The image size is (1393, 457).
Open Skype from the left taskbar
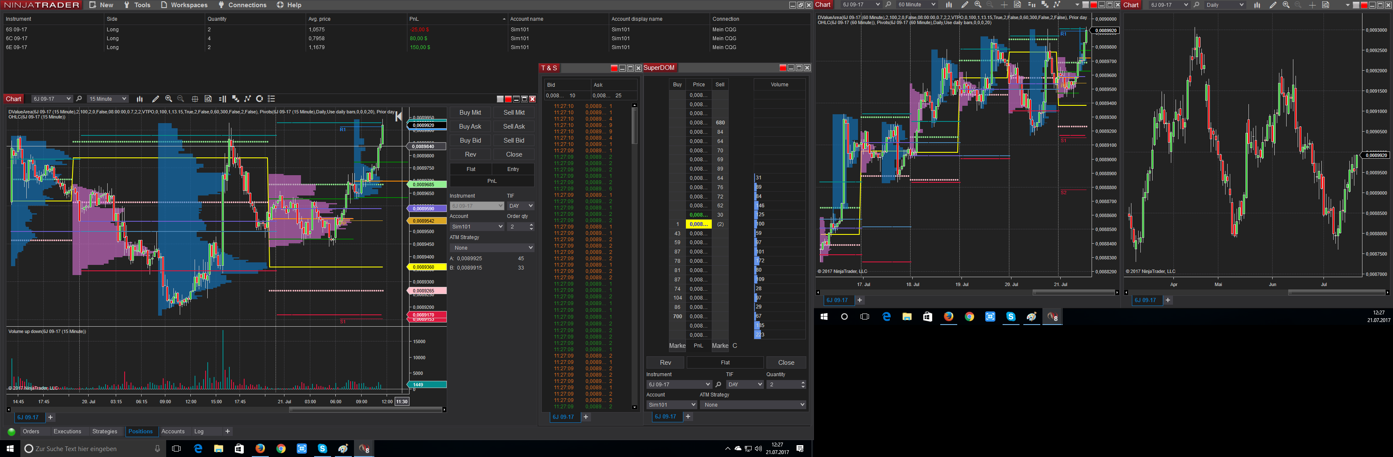coord(322,449)
